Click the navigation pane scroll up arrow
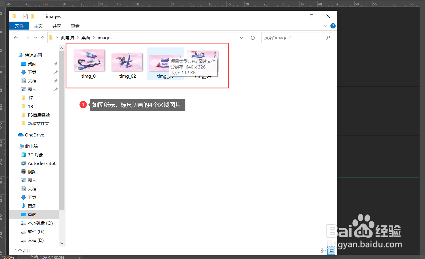The height and width of the screenshot is (259, 425). pos(62,48)
